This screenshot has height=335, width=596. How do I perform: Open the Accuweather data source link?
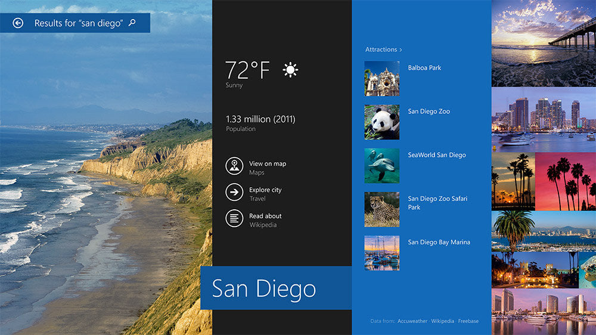412,321
